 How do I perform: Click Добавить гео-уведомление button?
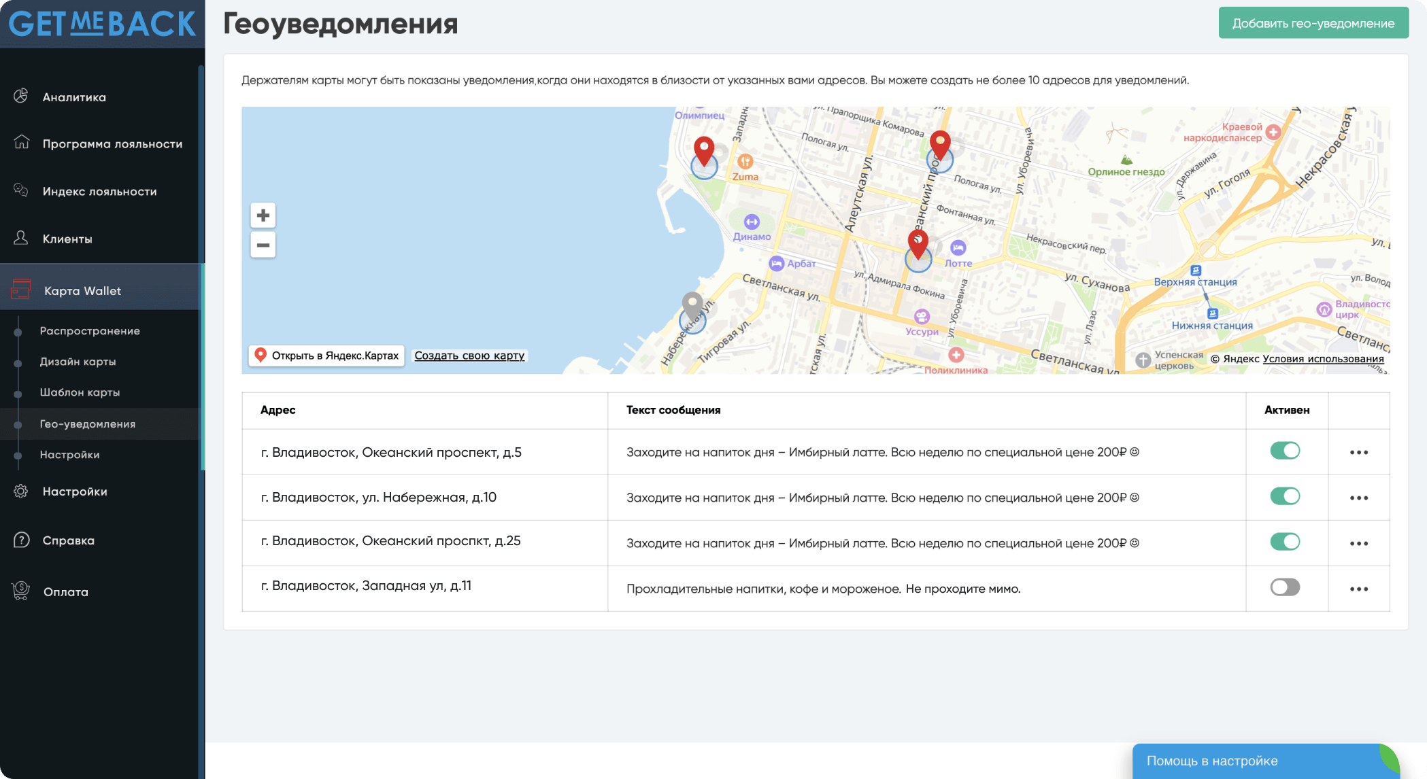tap(1313, 23)
